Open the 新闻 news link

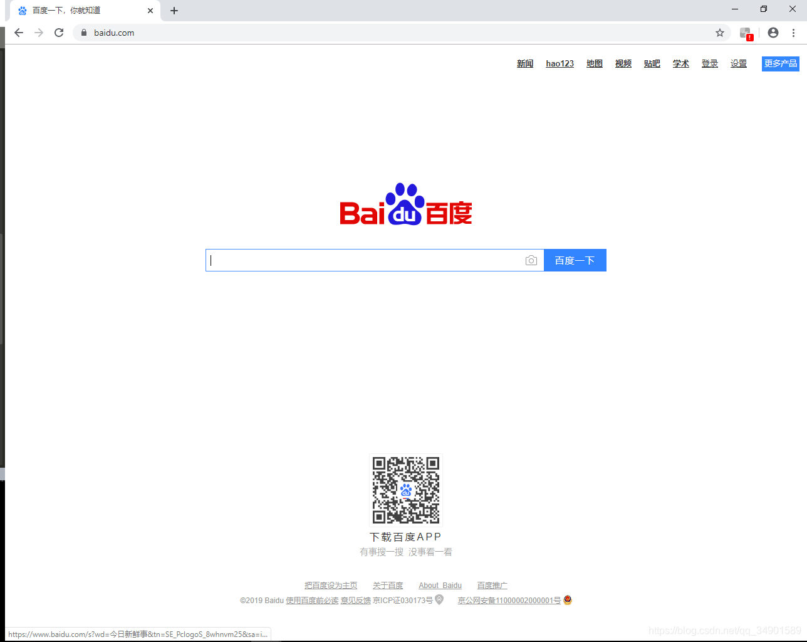pyautogui.click(x=525, y=63)
